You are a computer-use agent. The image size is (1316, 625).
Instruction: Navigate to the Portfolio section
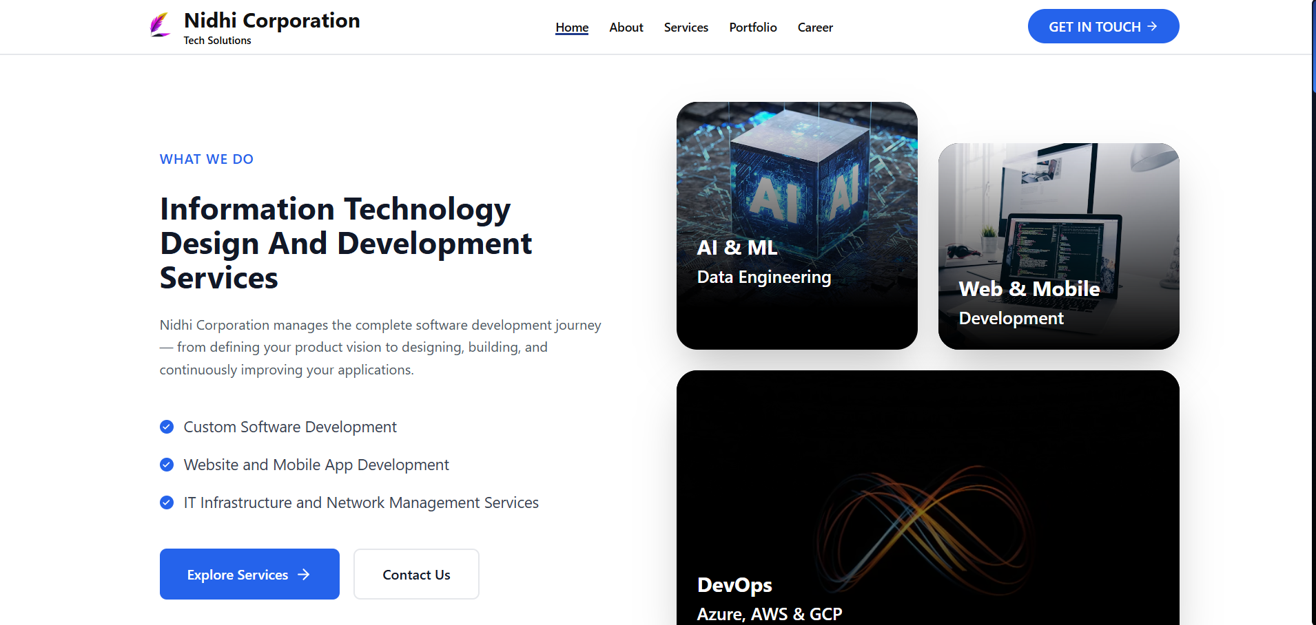(752, 28)
